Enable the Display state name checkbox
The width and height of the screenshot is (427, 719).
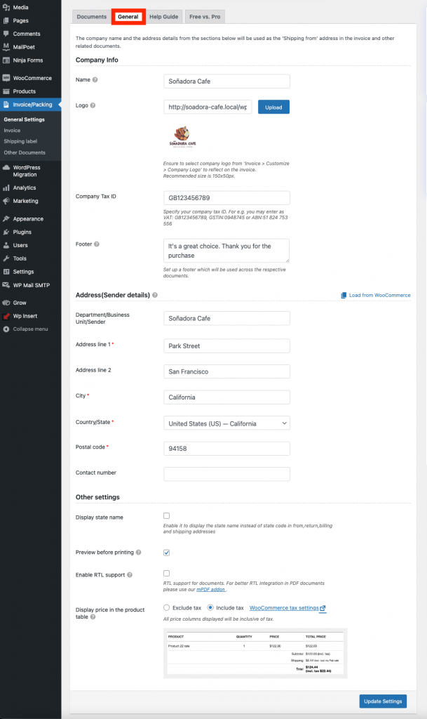pyautogui.click(x=167, y=516)
